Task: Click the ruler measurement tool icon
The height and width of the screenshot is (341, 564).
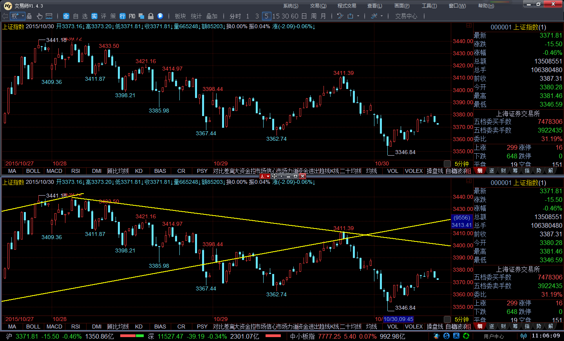Action: click(x=49, y=16)
